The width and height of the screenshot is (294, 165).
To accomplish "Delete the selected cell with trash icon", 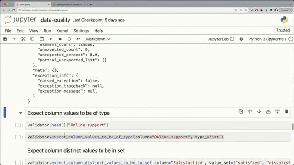I will (287, 111).
